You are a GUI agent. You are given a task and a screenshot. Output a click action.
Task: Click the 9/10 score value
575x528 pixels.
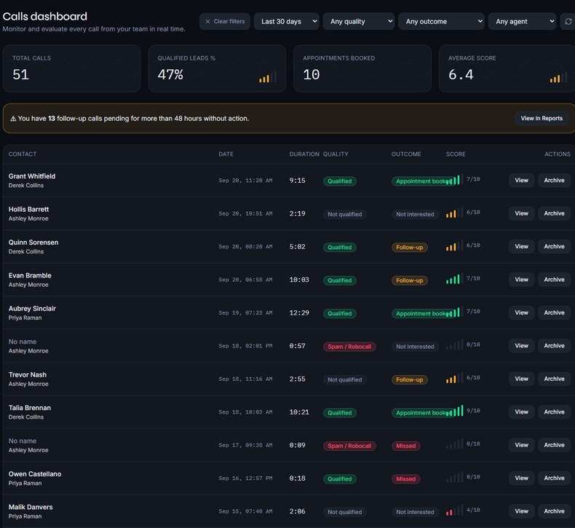click(x=473, y=411)
